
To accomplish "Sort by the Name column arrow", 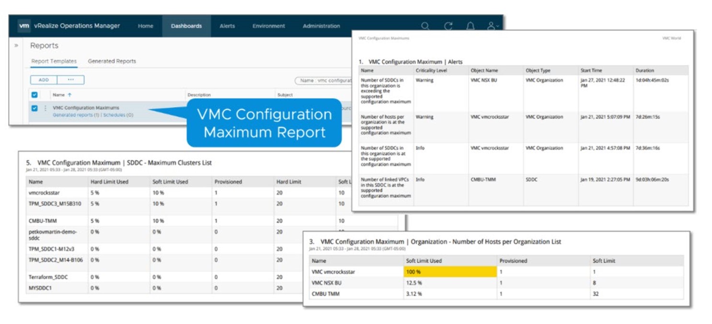I will (x=69, y=95).
